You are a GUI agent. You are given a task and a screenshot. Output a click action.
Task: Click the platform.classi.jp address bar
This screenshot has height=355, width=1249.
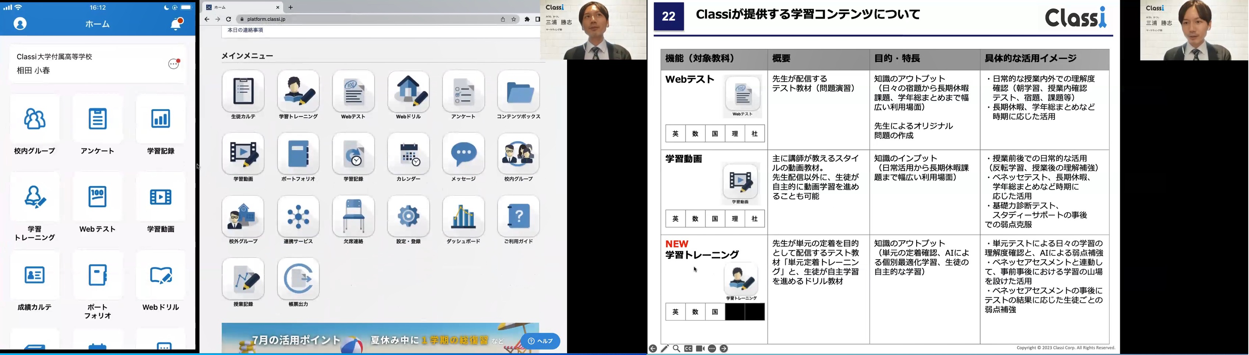[x=378, y=19]
